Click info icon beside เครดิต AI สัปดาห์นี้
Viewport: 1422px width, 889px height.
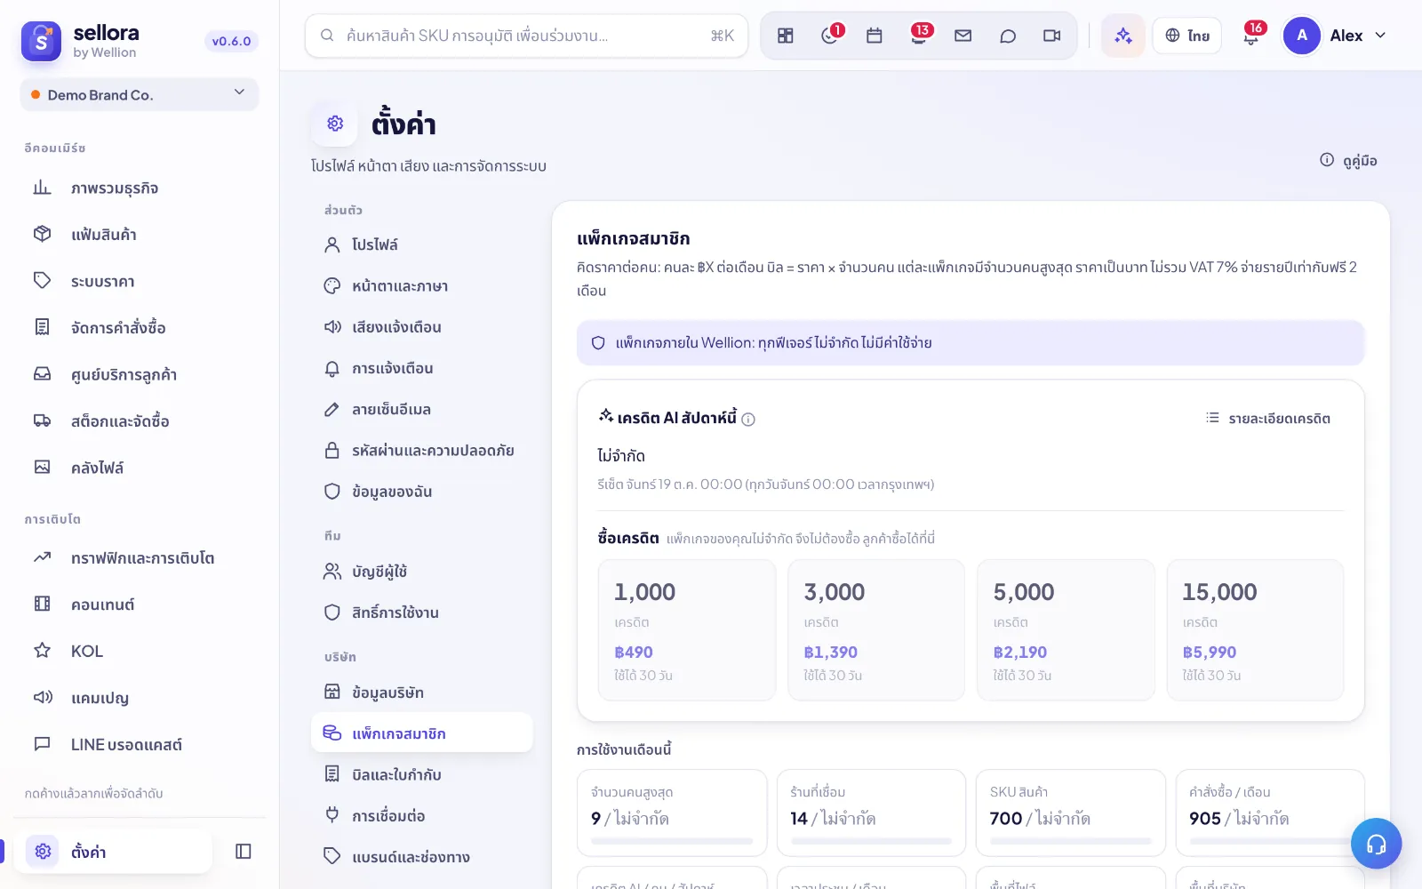pos(748,420)
